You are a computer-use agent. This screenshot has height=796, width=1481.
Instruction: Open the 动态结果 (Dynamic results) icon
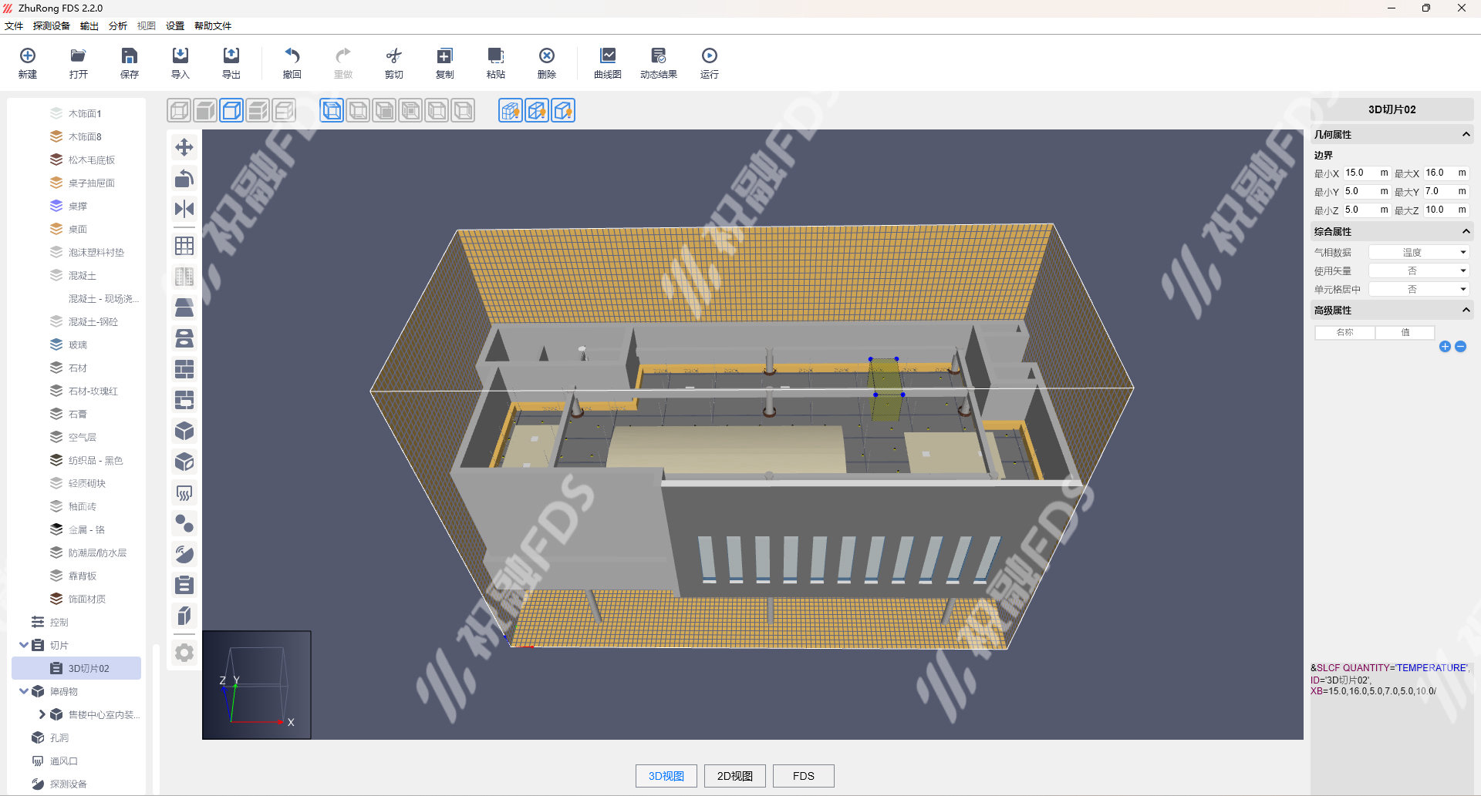pyautogui.click(x=659, y=55)
